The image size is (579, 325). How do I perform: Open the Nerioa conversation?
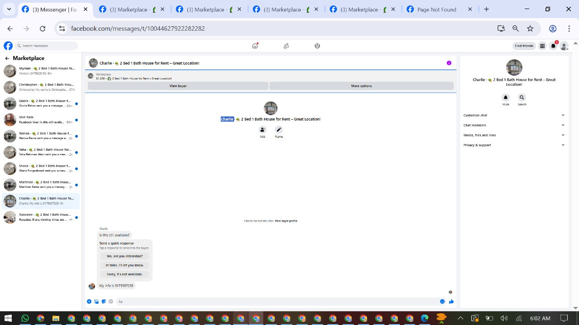click(41, 136)
